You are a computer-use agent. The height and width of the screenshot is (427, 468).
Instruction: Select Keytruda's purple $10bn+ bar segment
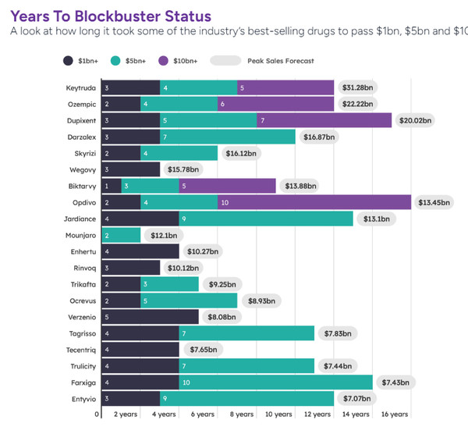(x=285, y=87)
